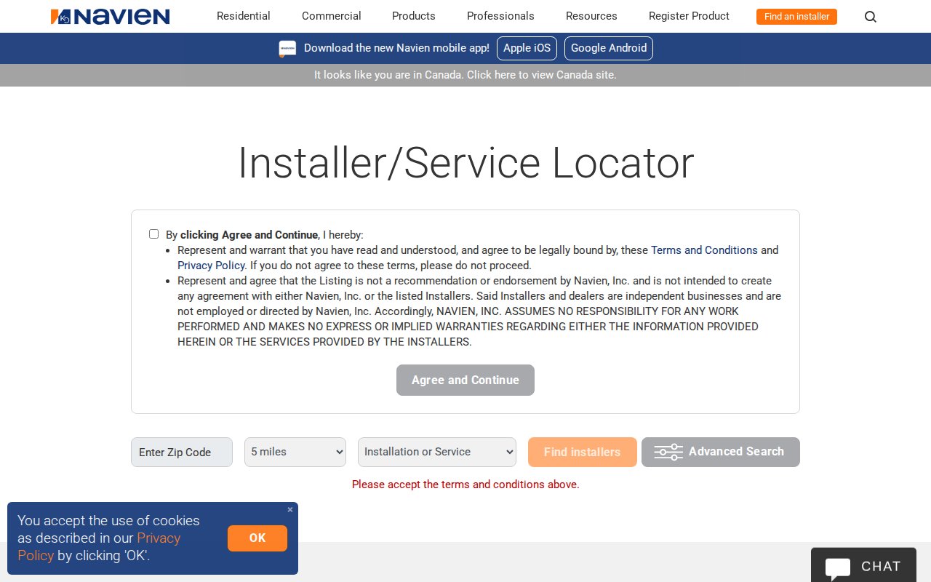This screenshot has height=582, width=931.
Task: Select Professionals in navigation bar
Action: pos(500,16)
